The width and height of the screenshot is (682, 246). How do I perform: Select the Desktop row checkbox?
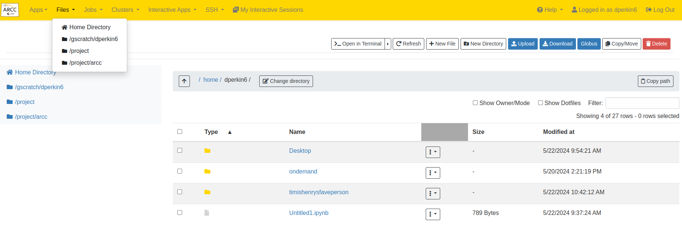coord(180,151)
